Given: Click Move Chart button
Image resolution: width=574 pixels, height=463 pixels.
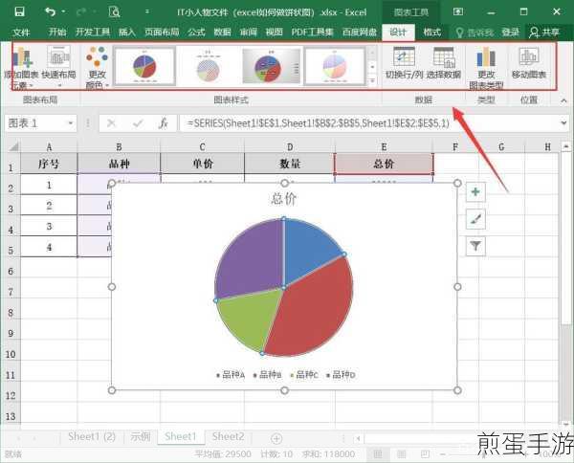Looking at the screenshot, I should (x=529, y=63).
